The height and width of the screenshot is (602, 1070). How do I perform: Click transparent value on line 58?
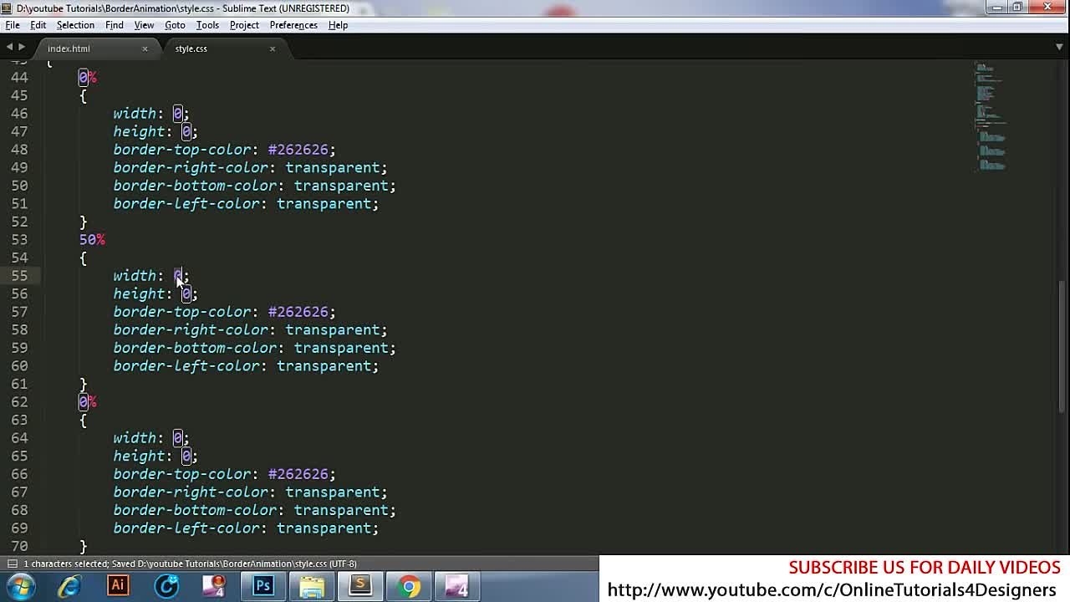tap(333, 330)
